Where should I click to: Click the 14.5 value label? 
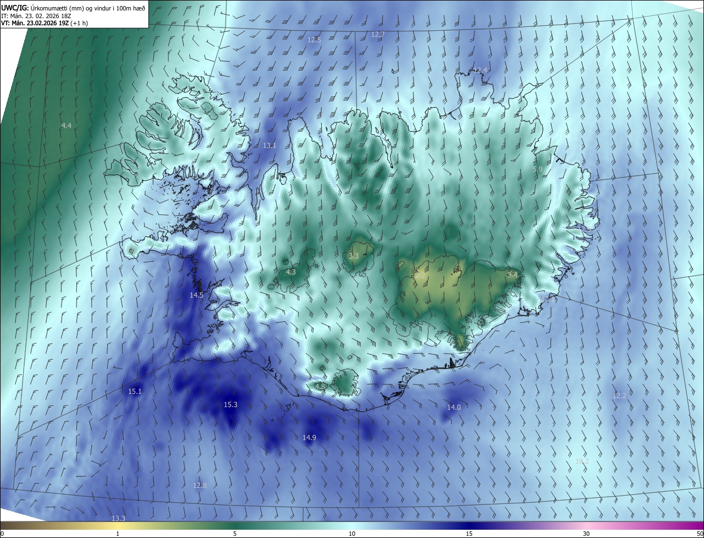pos(196,295)
